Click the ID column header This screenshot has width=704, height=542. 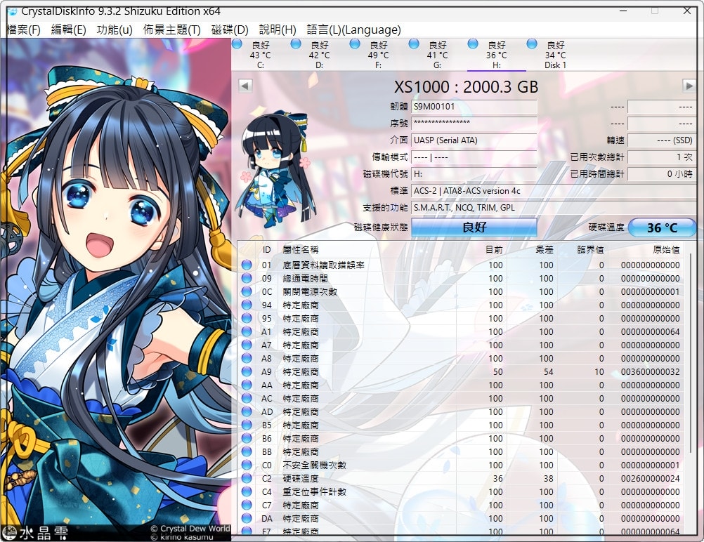pos(267,250)
